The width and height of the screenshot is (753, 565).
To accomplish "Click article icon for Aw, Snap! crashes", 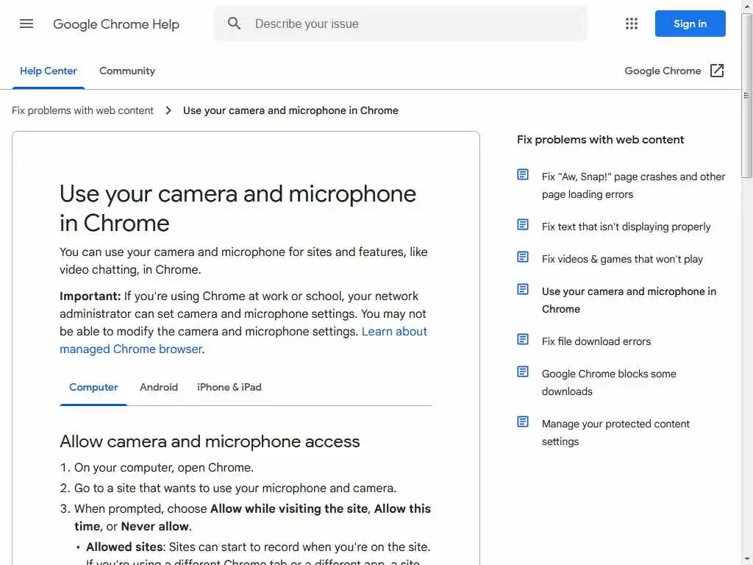I will [523, 174].
